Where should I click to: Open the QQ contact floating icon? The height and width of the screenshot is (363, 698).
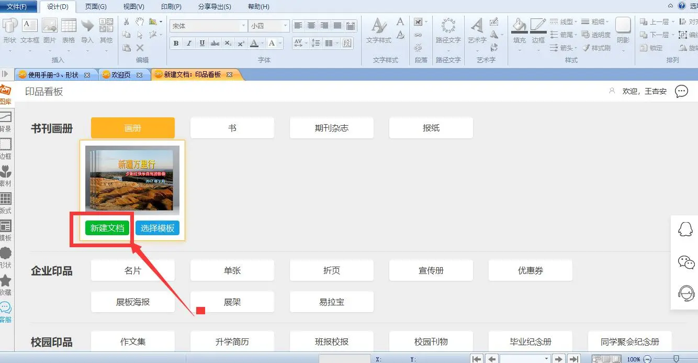pyautogui.click(x=685, y=229)
